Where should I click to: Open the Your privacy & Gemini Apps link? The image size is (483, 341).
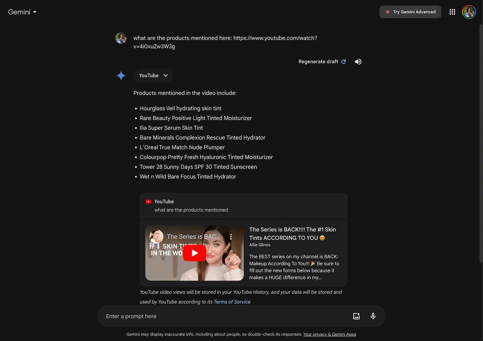[x=329, y=334]
